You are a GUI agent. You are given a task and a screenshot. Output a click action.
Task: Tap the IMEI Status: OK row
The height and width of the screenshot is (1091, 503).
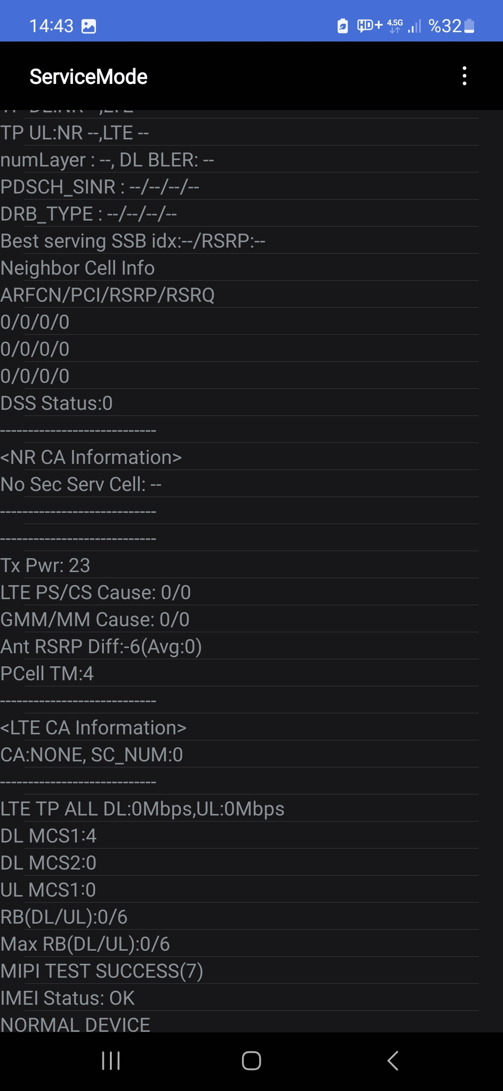pos(239,998)
